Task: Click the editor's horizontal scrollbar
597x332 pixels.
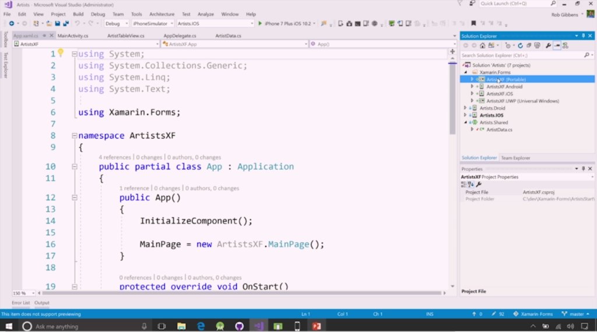Action: [242, 293]
